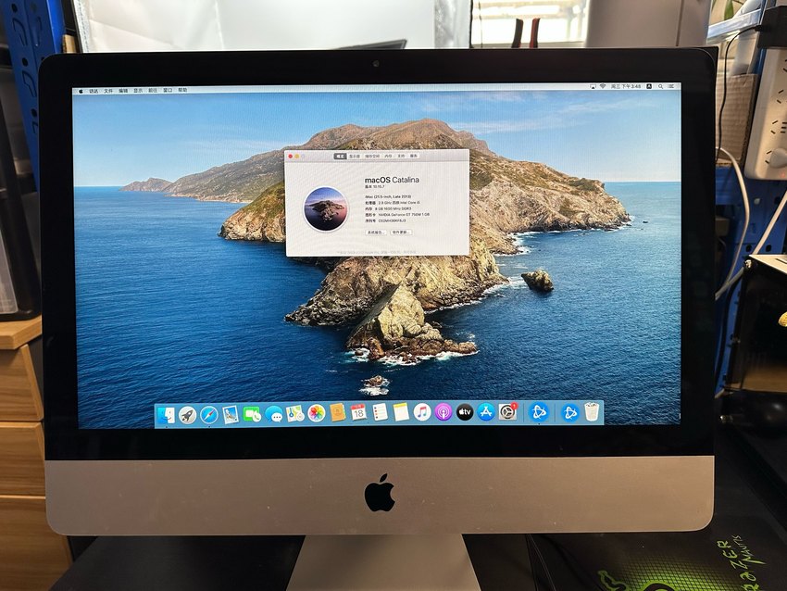The width and height of the screenshot is (787, 591).
Task: Click Wi-Fi status icon in menu bar
Action: tap(603, 86)
